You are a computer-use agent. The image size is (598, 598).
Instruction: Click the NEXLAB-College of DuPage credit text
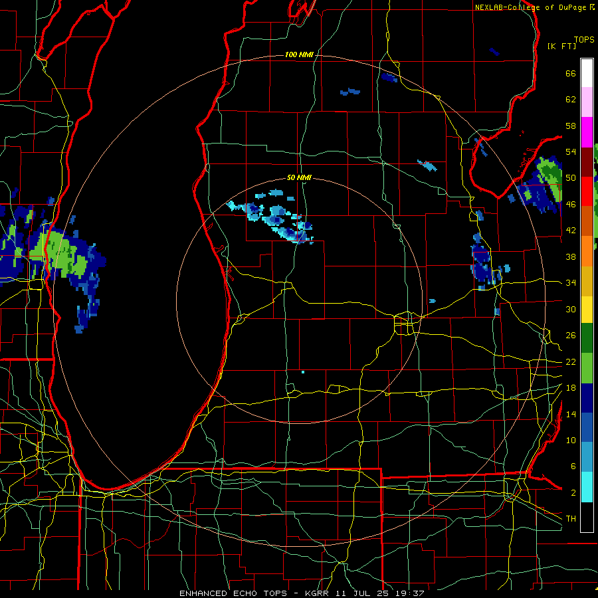[535, 7]
